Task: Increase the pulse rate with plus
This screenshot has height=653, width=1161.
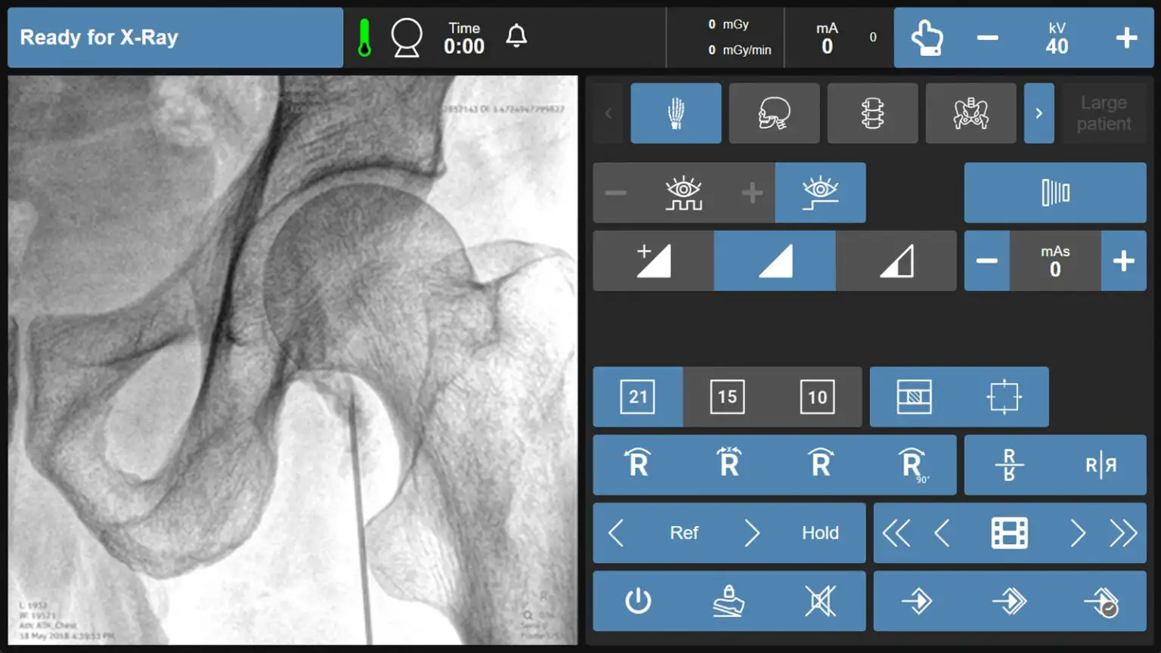Action: (751, 193)
